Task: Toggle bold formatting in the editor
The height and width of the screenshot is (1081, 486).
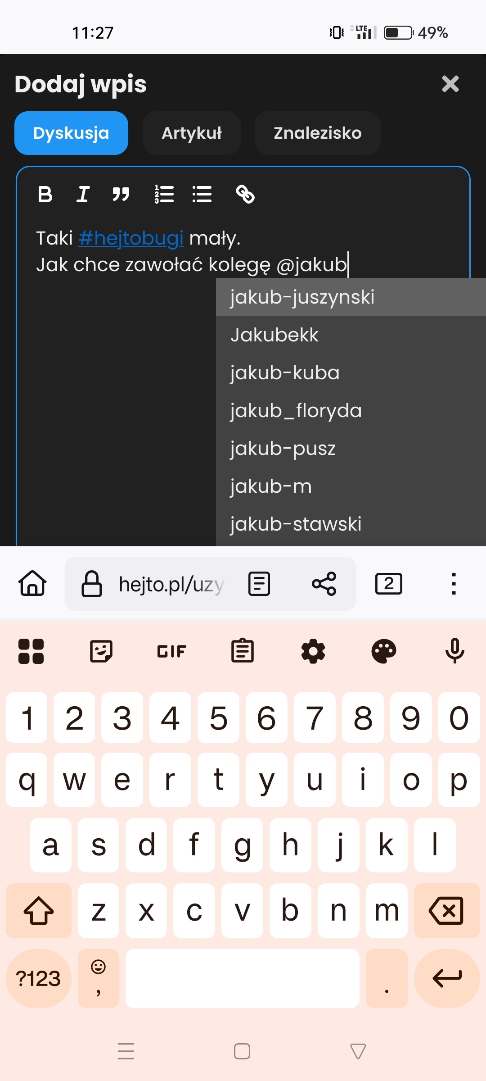Action: [45, 195]
